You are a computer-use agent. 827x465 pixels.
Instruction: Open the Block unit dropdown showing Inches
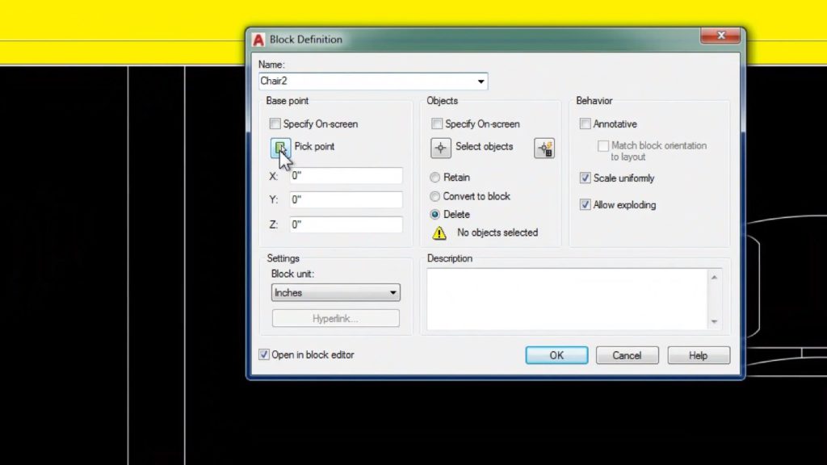(x=393, y=292)
